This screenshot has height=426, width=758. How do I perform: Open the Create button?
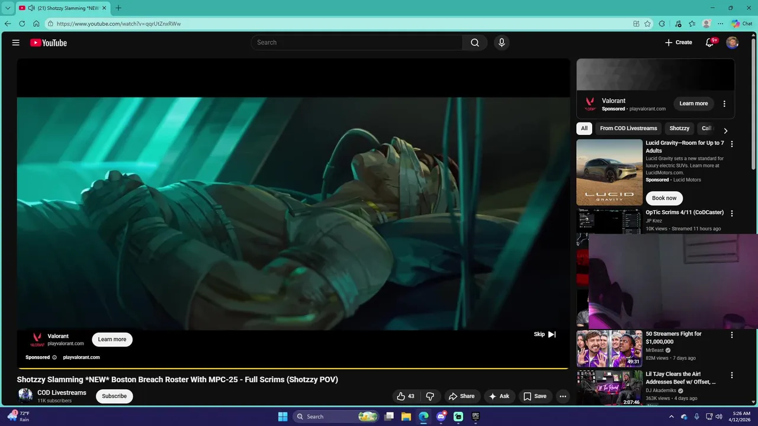pos(679,43)
